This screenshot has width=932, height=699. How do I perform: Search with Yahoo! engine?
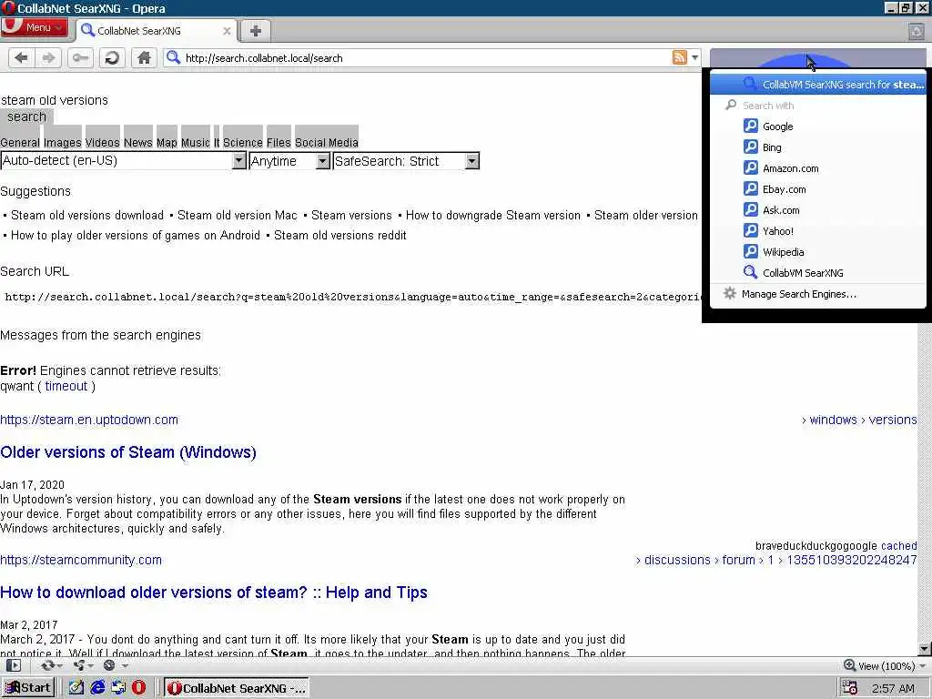(818, 230)
